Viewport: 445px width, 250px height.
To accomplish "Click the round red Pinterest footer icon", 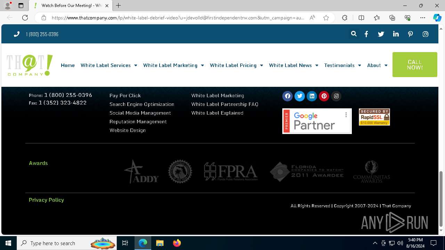I will pyautogui.click(x=324, y=96).
